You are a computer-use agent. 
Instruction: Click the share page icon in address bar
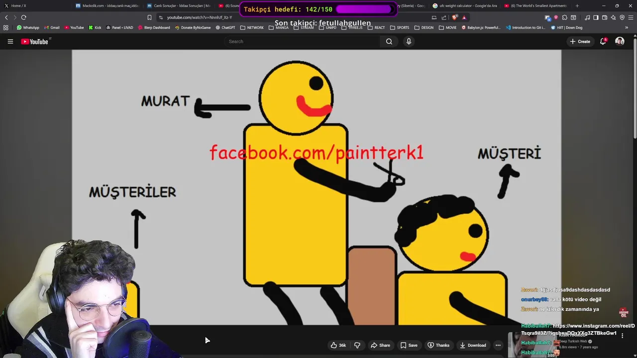coord(444,17)
